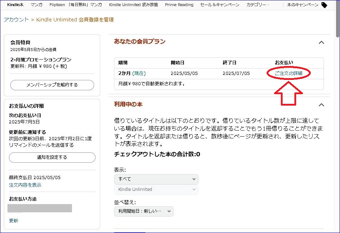Click 更新料: 月額 ¥980 (+税) text
340x233 pixels.
pos(38,66)
